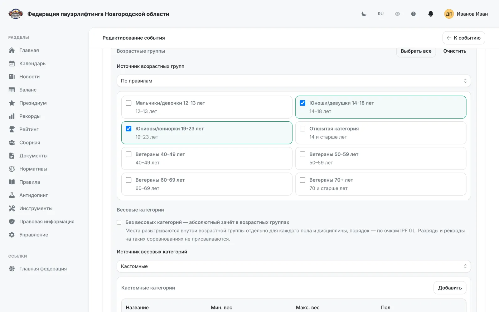Viewport: 499px width, 312px height.
Task: Open the Антидопинг flask icon
Action: tap(12, 195)
